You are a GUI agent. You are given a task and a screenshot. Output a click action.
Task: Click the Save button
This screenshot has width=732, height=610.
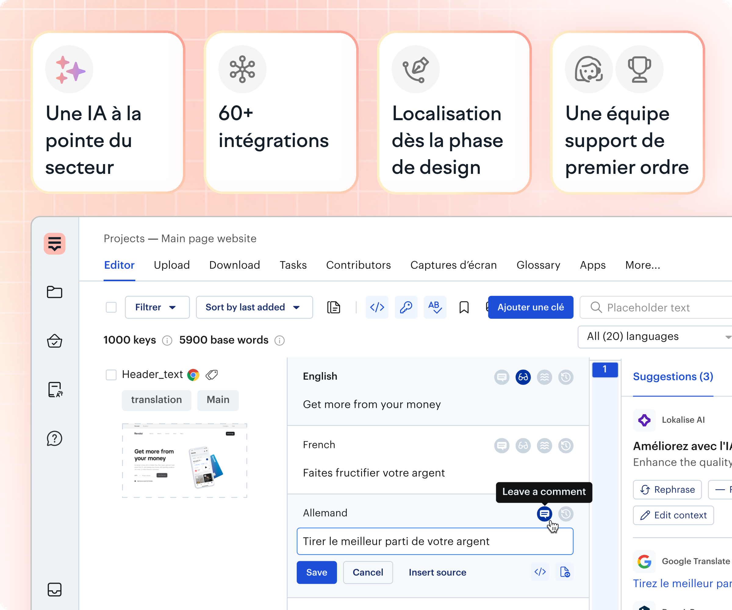317,572
